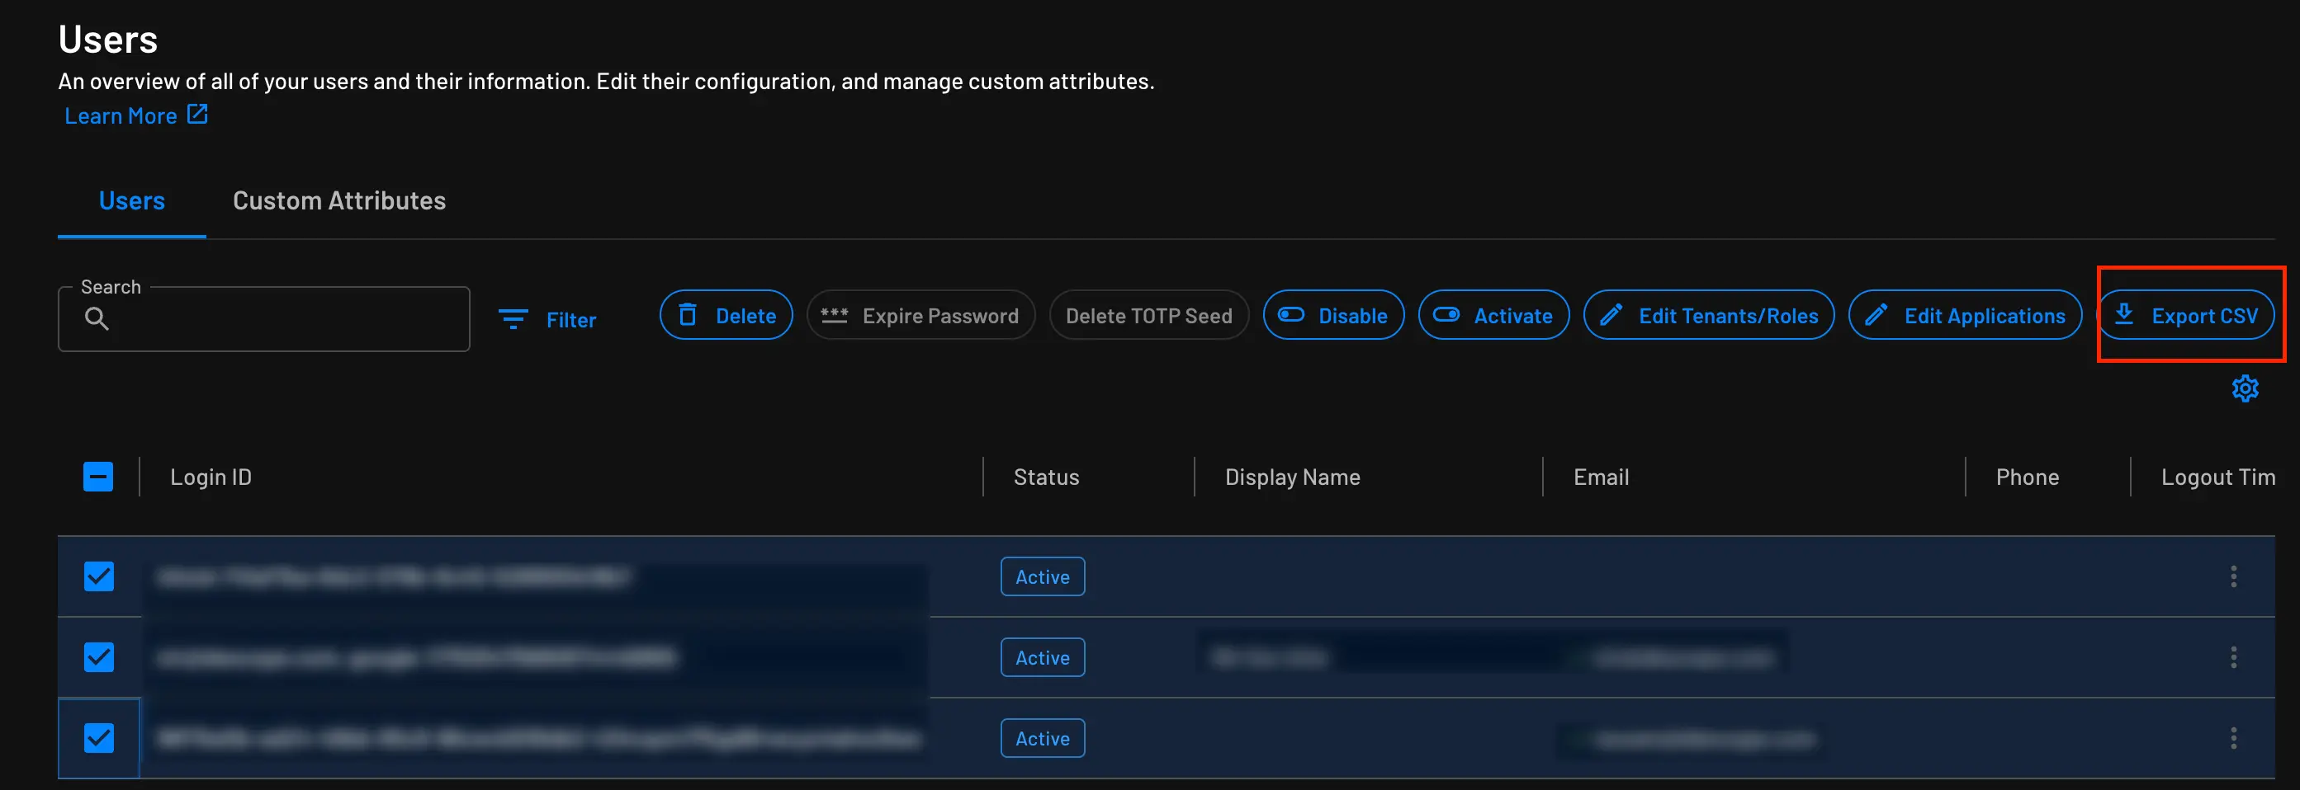Open the three-dot menu on first row

pos(2233,576)
